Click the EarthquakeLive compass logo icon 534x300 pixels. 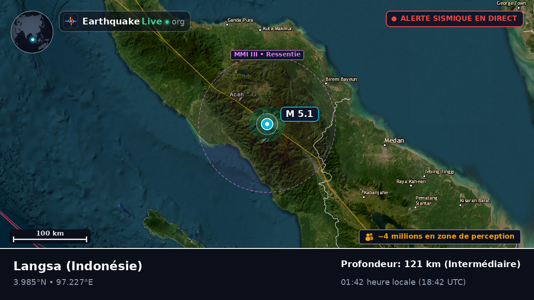click(x=70, y=21)
